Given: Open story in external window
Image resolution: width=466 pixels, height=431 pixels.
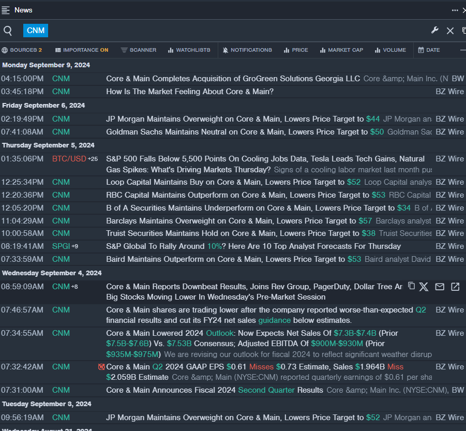Looking at the screenshot, I should (x=455, y=287).
